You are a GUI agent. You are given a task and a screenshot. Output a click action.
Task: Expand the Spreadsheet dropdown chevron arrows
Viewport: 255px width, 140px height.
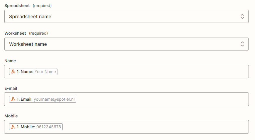click(x=242, y=16)
